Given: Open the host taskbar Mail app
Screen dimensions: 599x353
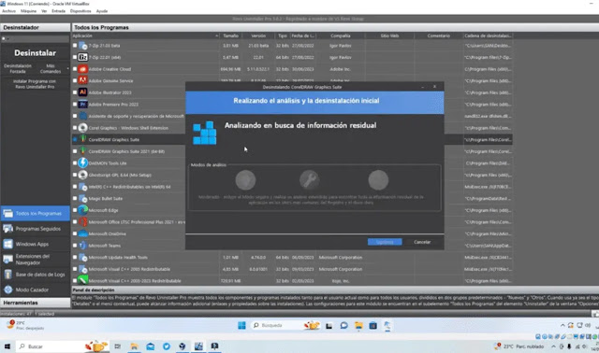Looking at the screenshot, I should point(150,346).
